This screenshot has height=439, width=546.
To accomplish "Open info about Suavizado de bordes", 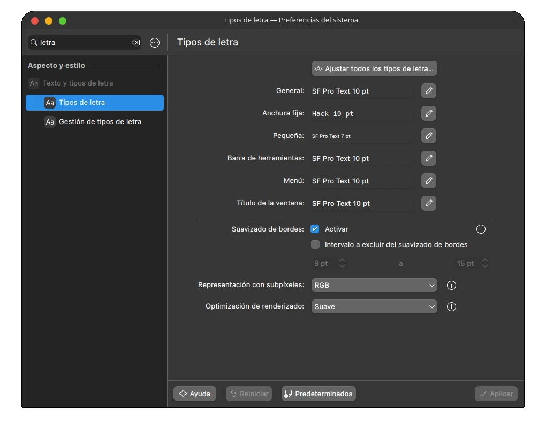I will point(480,229).
